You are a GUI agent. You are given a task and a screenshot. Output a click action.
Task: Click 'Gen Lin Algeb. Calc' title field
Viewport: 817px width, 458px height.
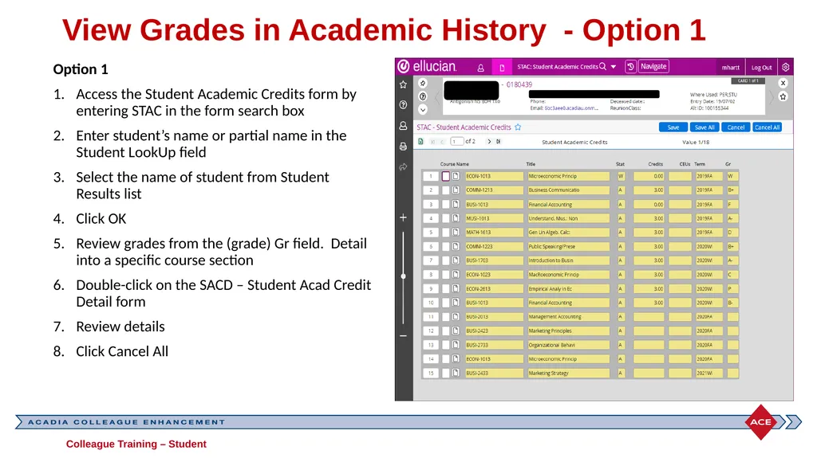tap(568, 233)
